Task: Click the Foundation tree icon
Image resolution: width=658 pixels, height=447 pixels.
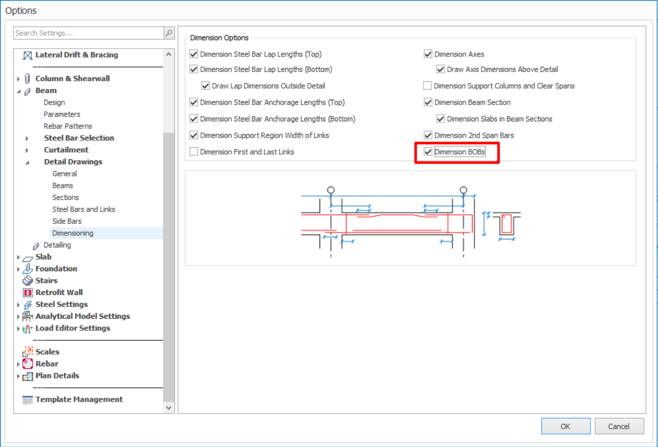Action: [28, 269]
